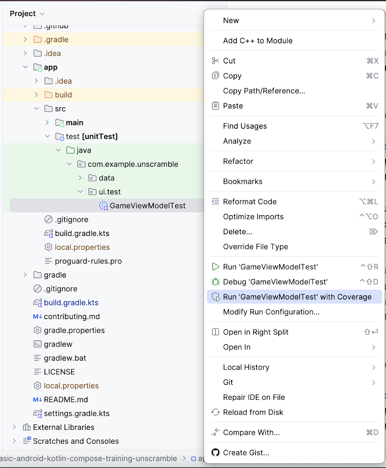Click the green Run 'GameViewModelTest' play icon
The width and height of the screenshot is (386, 468).
point(216,267)
